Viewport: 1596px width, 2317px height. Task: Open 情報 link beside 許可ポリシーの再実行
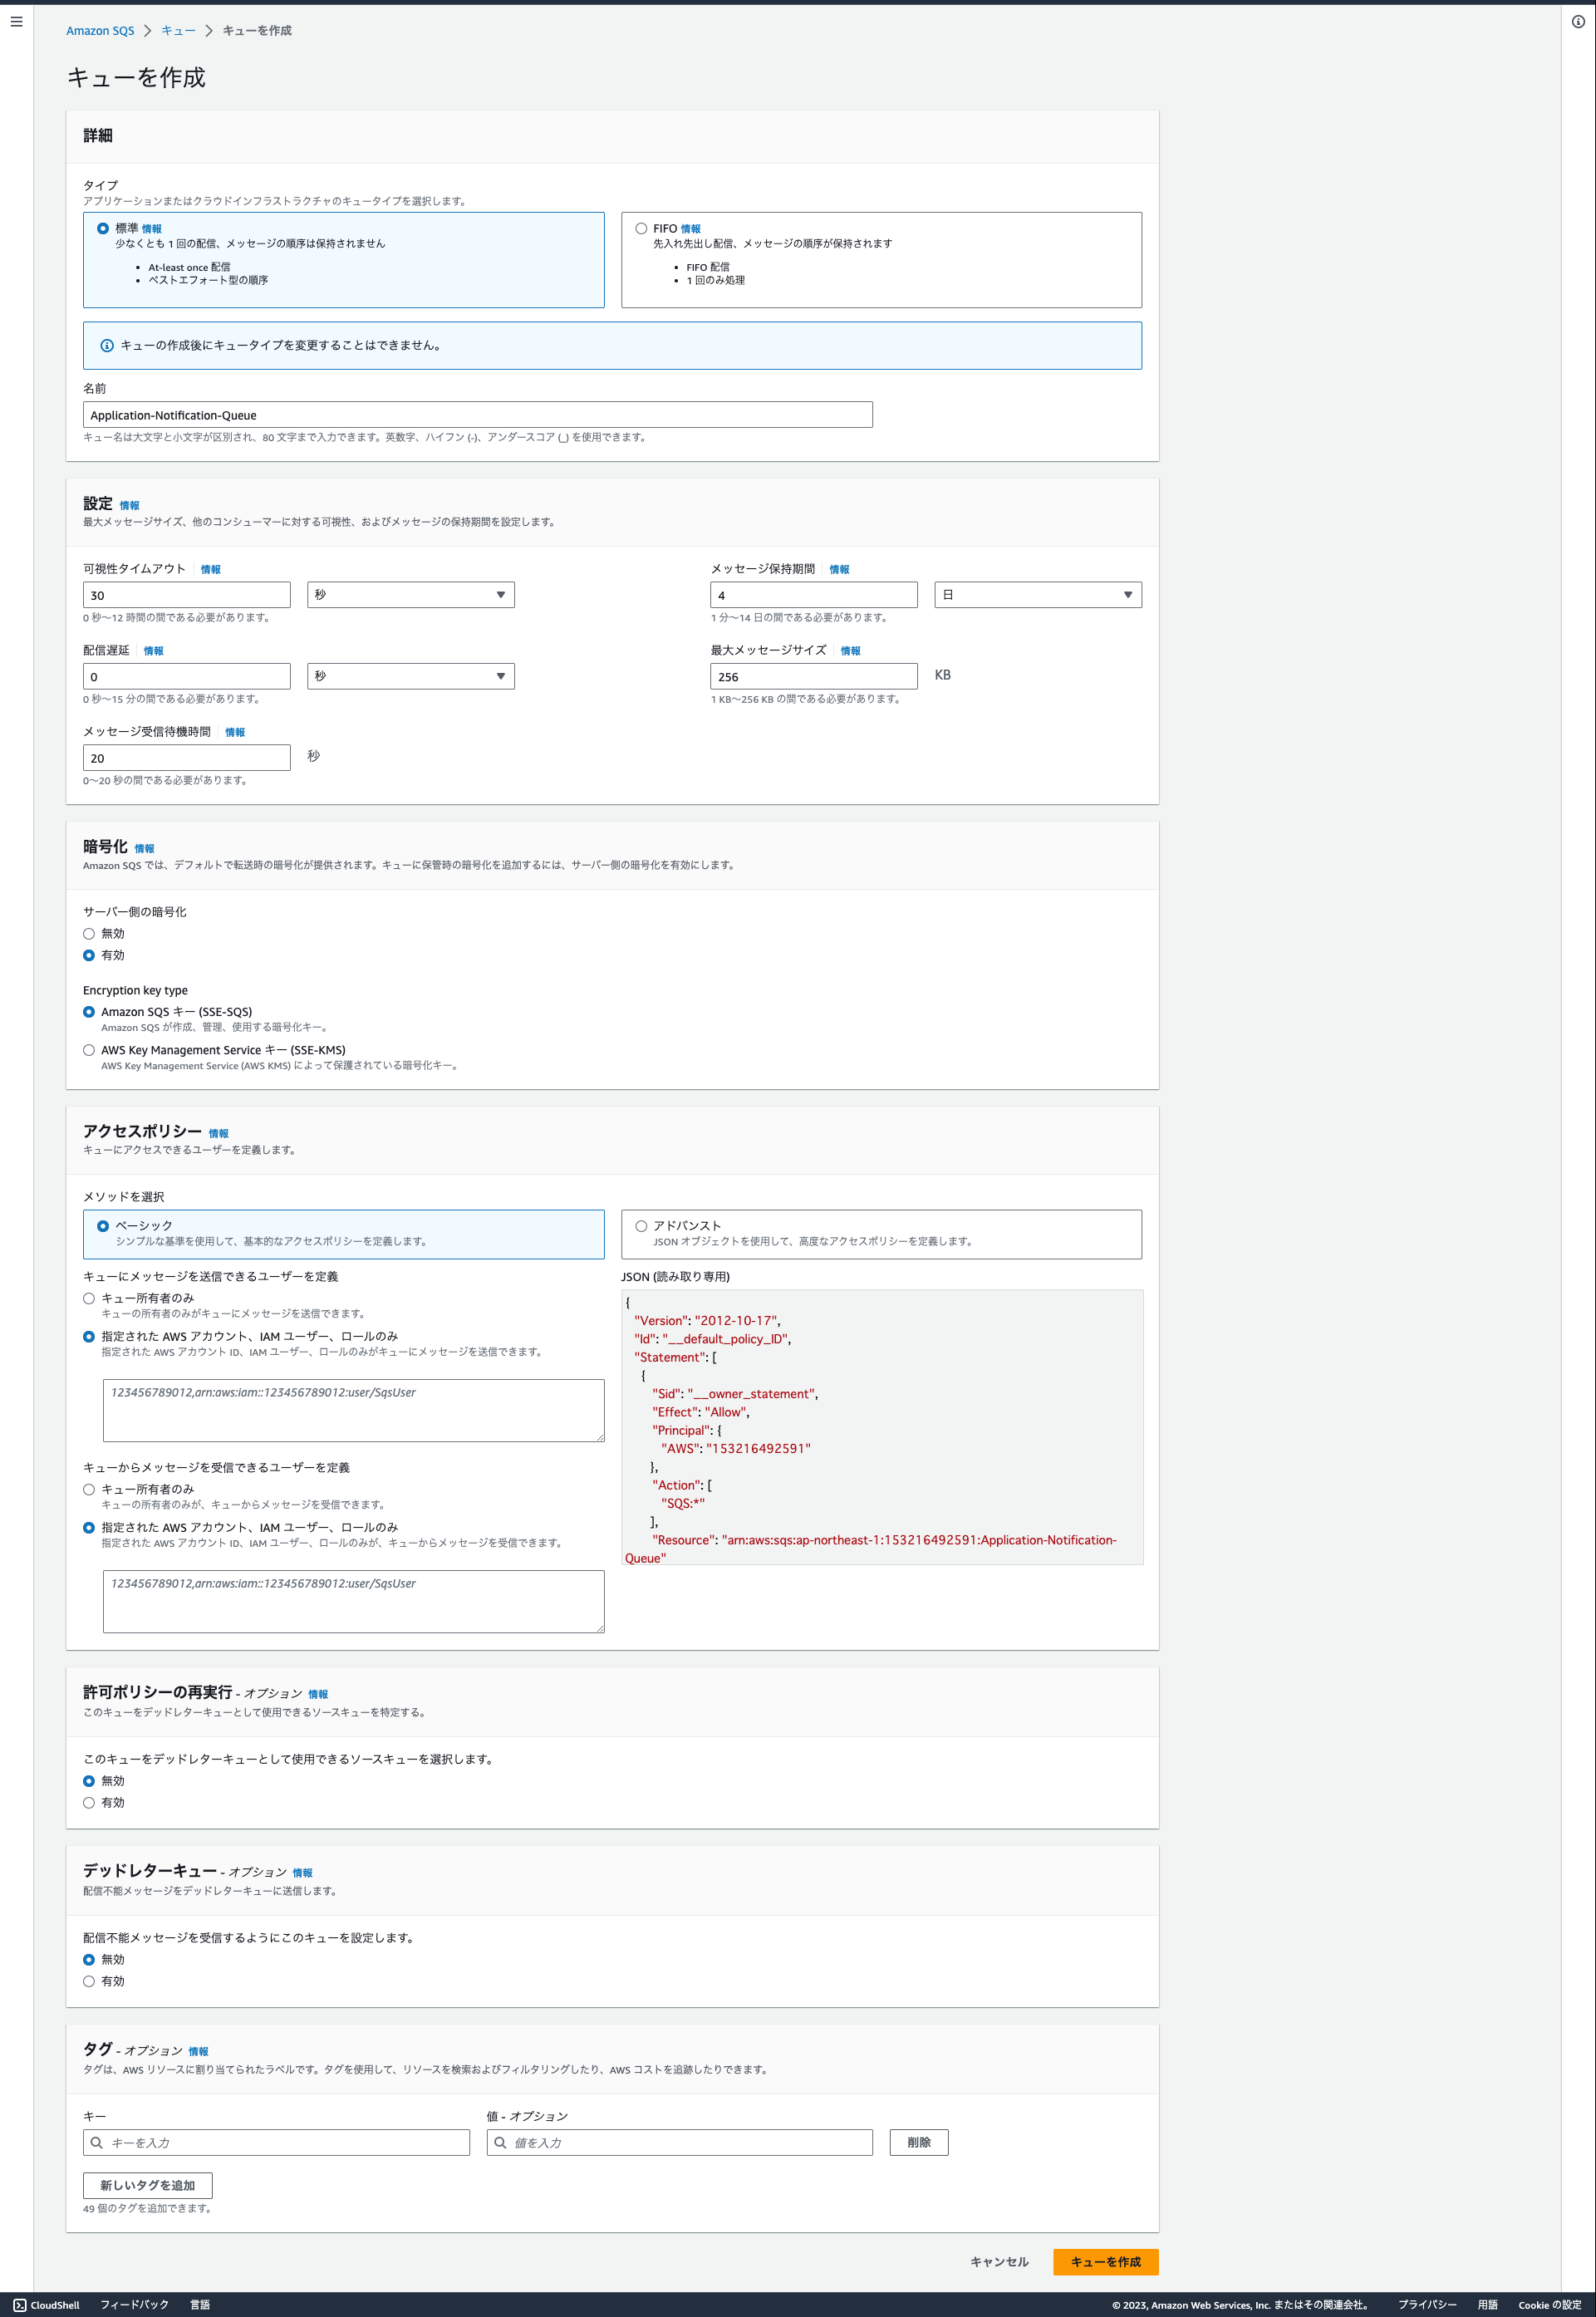tap(318, 1695)
